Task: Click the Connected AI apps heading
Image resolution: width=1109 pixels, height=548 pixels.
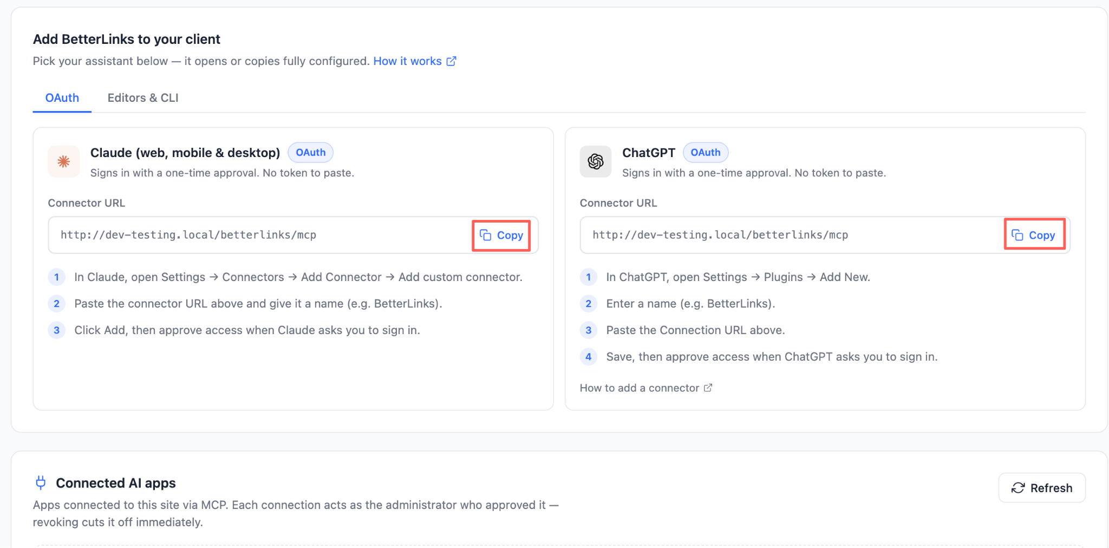Action: point(116,483)
